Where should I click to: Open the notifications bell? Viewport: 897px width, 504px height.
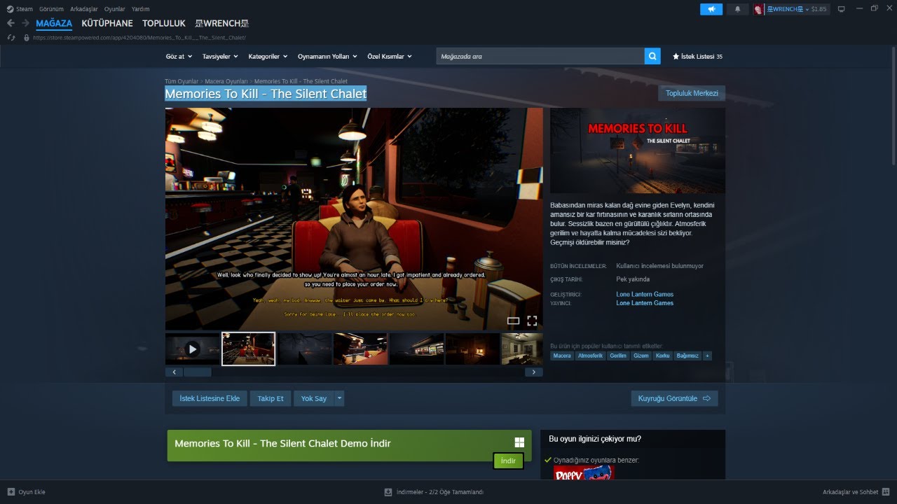(x=737, y=9)
